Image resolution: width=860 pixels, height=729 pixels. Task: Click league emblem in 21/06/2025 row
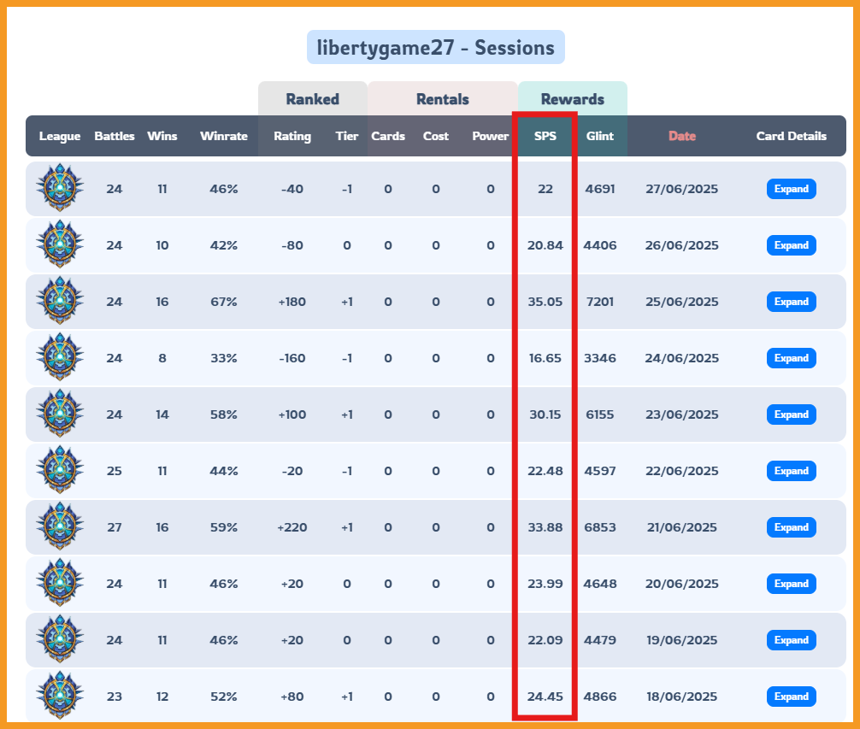coord(60,526)
